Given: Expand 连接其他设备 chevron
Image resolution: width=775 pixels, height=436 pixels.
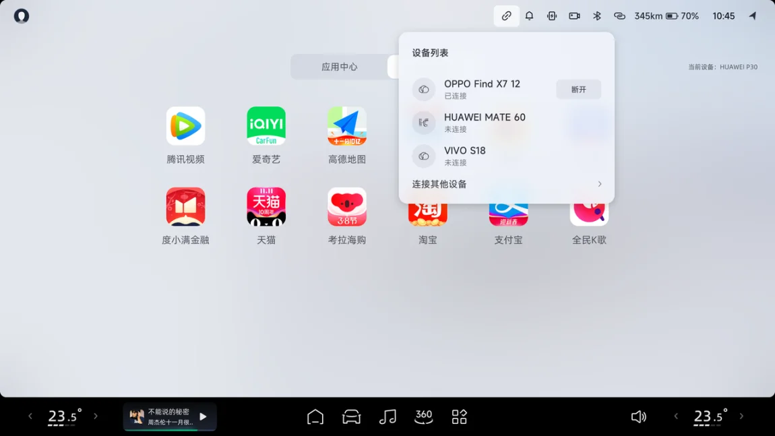Looking at the screenshot, I should tap(600, 184).
